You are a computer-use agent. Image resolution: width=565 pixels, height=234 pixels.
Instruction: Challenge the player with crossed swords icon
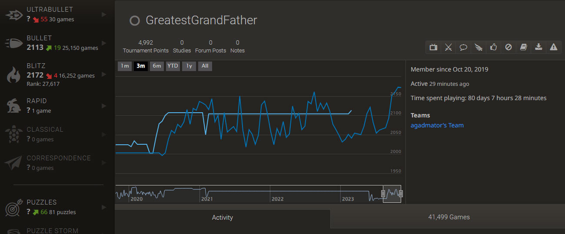(x=448, y=47)
